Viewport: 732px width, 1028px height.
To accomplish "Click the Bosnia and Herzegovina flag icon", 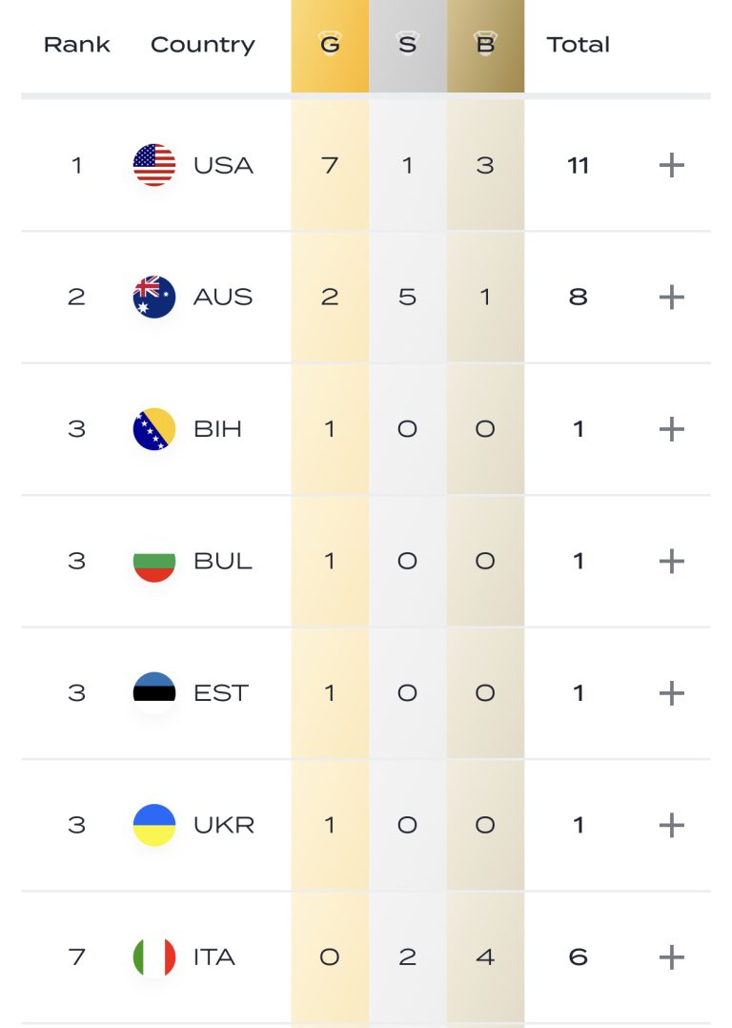I will 154,428.
